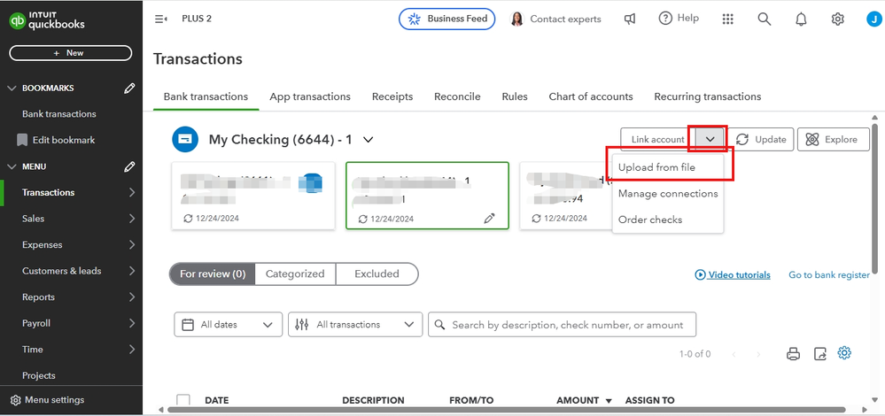This screenshot has width=885, height=416.
Task: Open the Link account dropdown arrow
Action: click(710, 139)
